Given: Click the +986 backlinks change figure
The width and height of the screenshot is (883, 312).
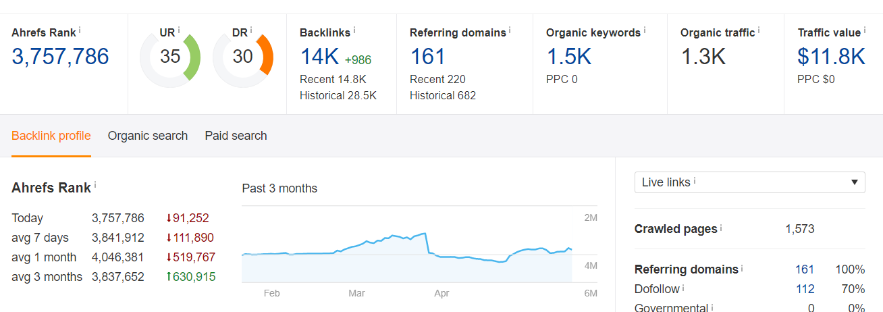Looking at the screenshot, I should tap(358, 60).
